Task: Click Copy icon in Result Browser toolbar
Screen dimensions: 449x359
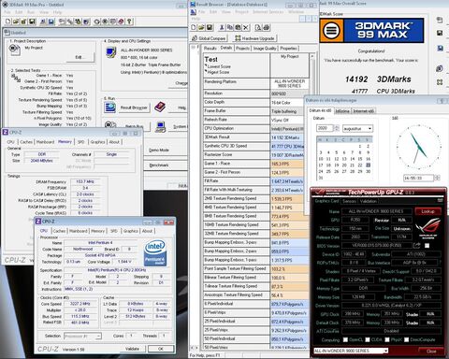Action: click(x=230, y=27)
